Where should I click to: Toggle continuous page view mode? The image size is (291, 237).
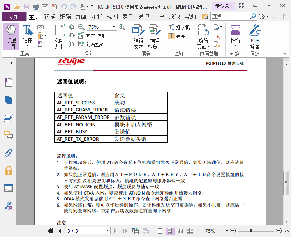coord(169,231)
